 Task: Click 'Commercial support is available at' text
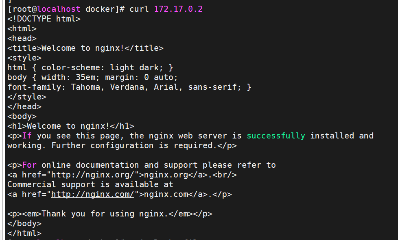tap(90, 184)
